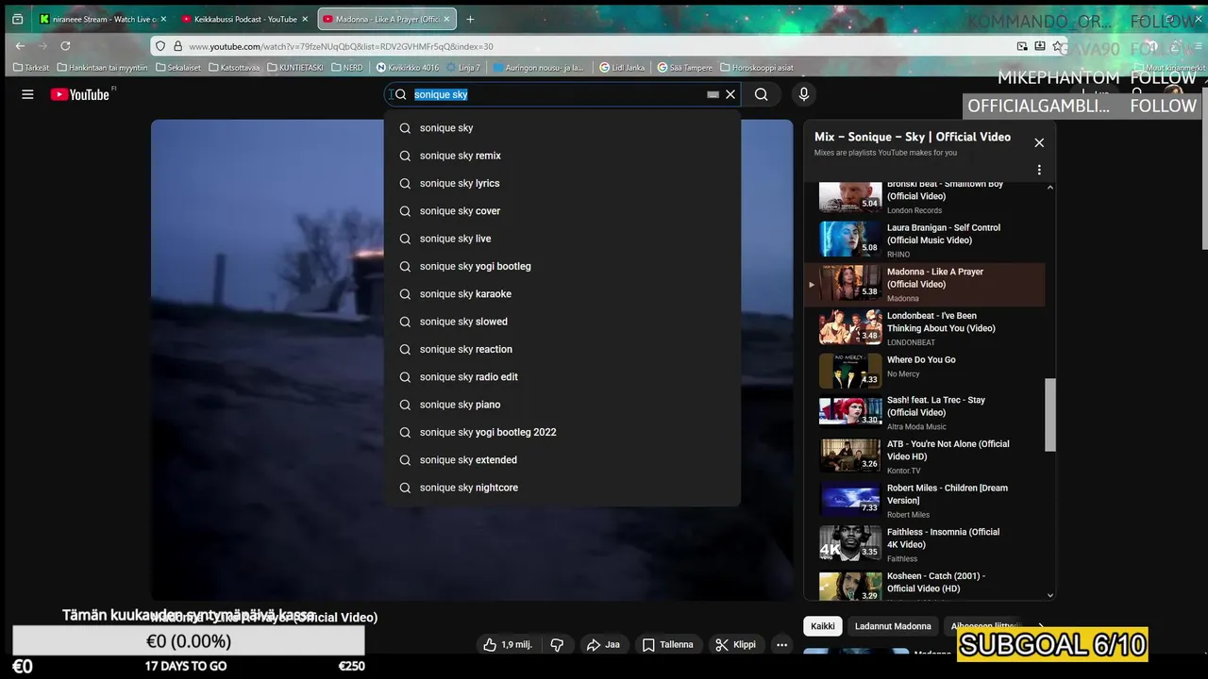The width and height of the screenshot is (1208, 679).
Task: Open the on-screen keyboard in the search box
Action: pyautogui.click(x=713, y=94)
